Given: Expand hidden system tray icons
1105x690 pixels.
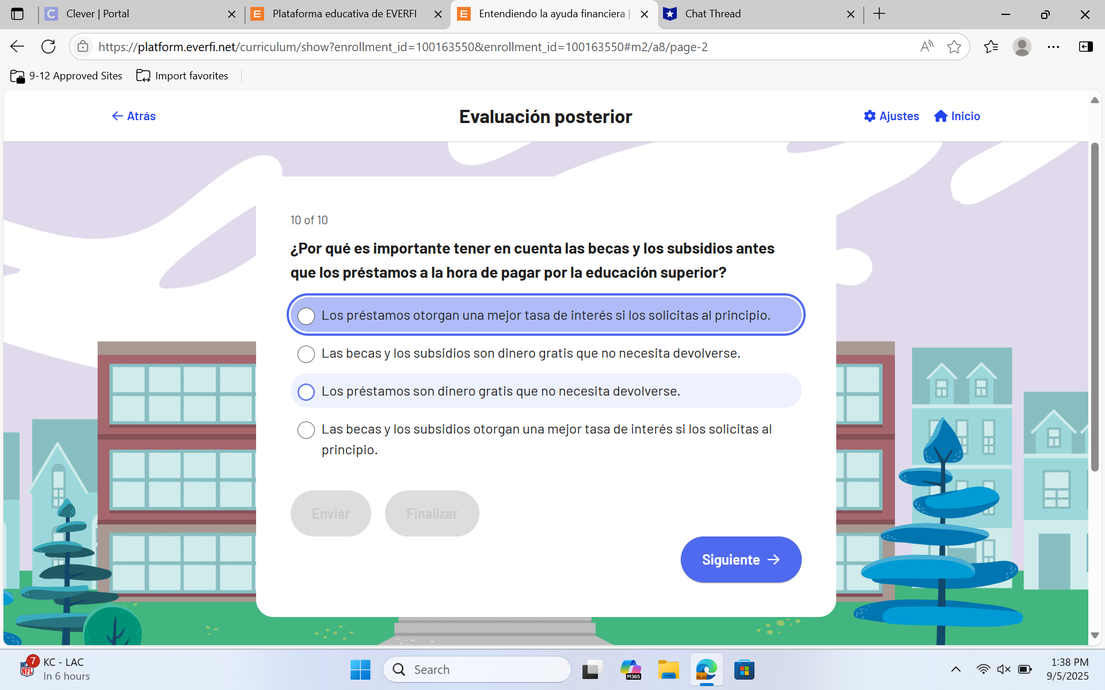Looking at the screenshot, I should 956,669.
